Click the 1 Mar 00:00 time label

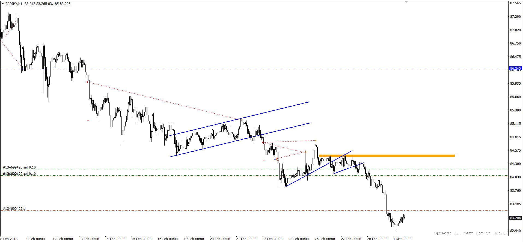click(402, 239)
